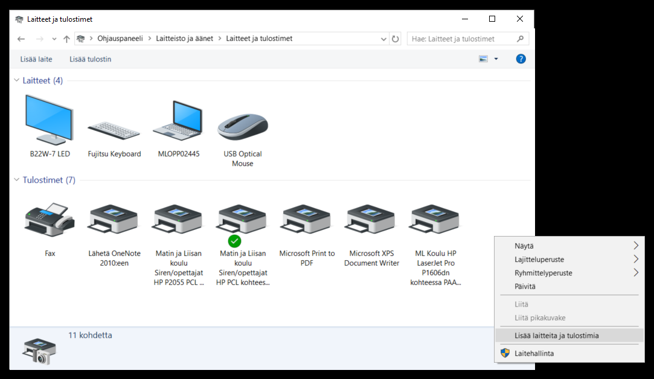
Task: Collapse the Tulostimet (7) group
Action: coord(17,180)
